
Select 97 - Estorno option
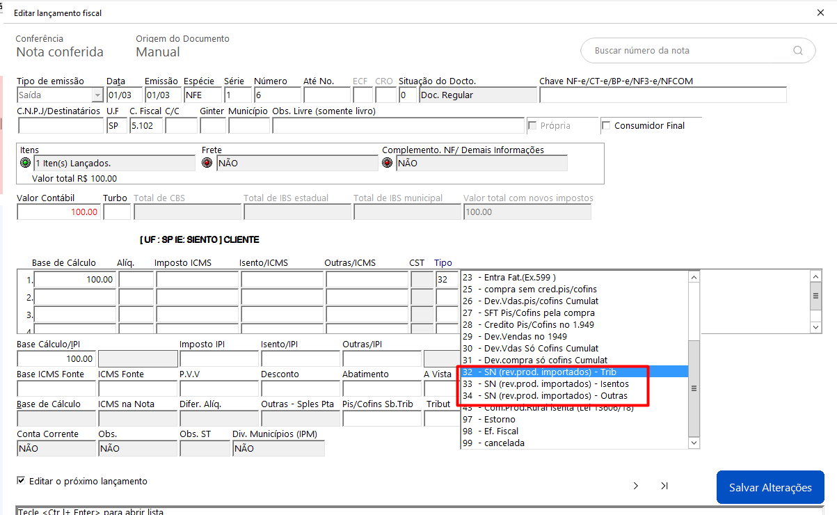pyautogui.click(x=575, y=419)
